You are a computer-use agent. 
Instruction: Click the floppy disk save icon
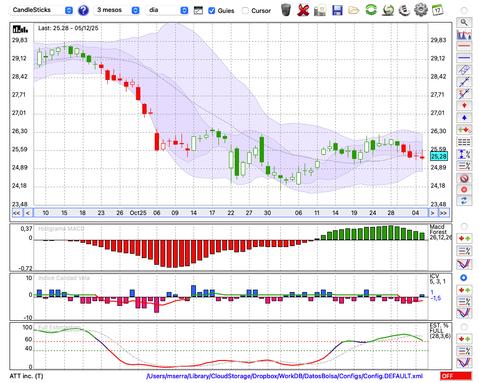click(x=337, y=10)
